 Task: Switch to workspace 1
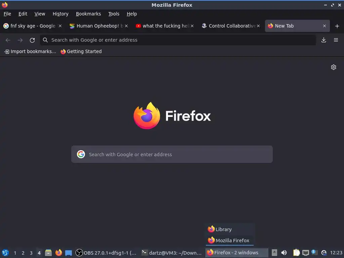click(x=15, y=253)
